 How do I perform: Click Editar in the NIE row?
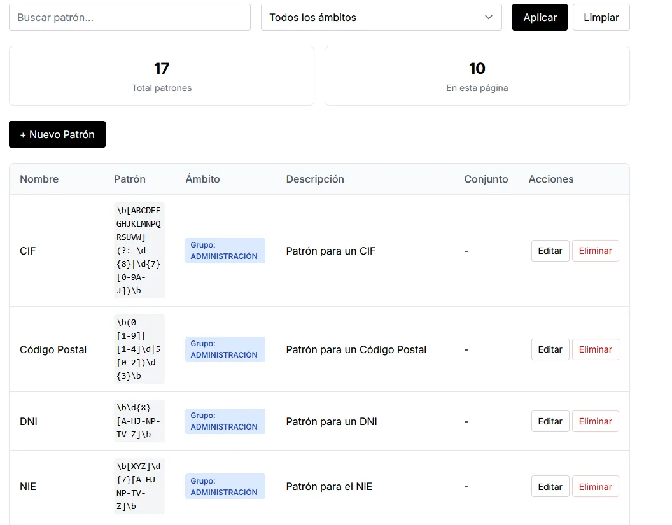coord(550,486)
